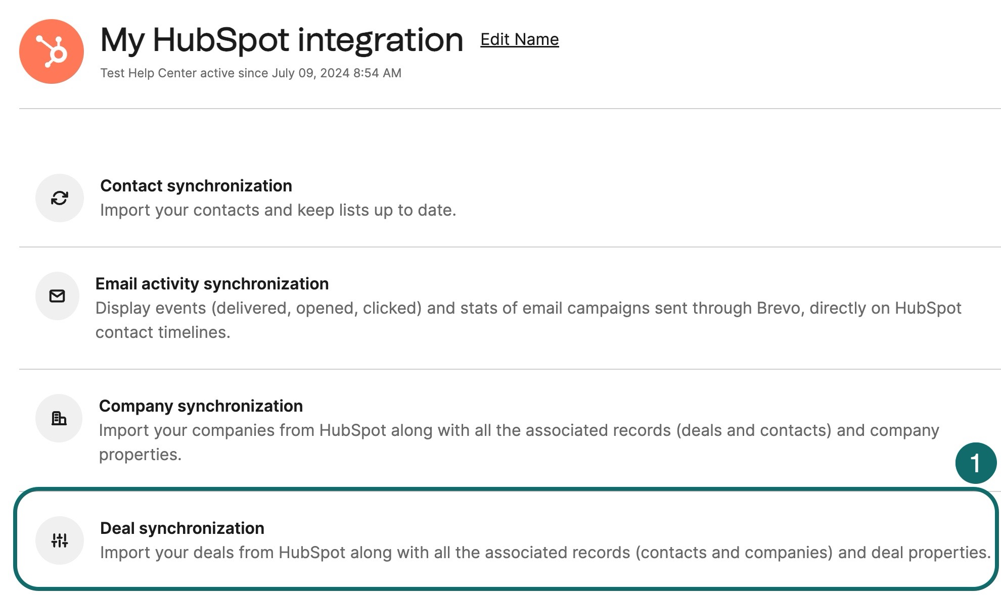
Task: Click the Email activity synchronization heading
Action: (212, 283)
